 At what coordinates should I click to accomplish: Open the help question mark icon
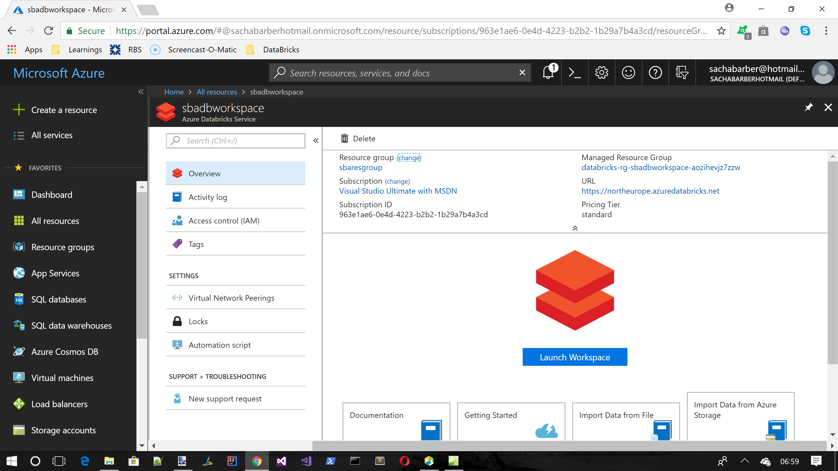pos(655,72)
